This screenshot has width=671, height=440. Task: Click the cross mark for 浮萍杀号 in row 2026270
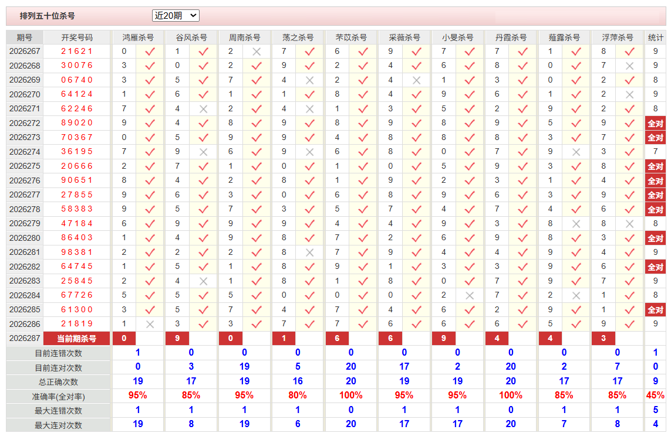[x=629, y=95]
